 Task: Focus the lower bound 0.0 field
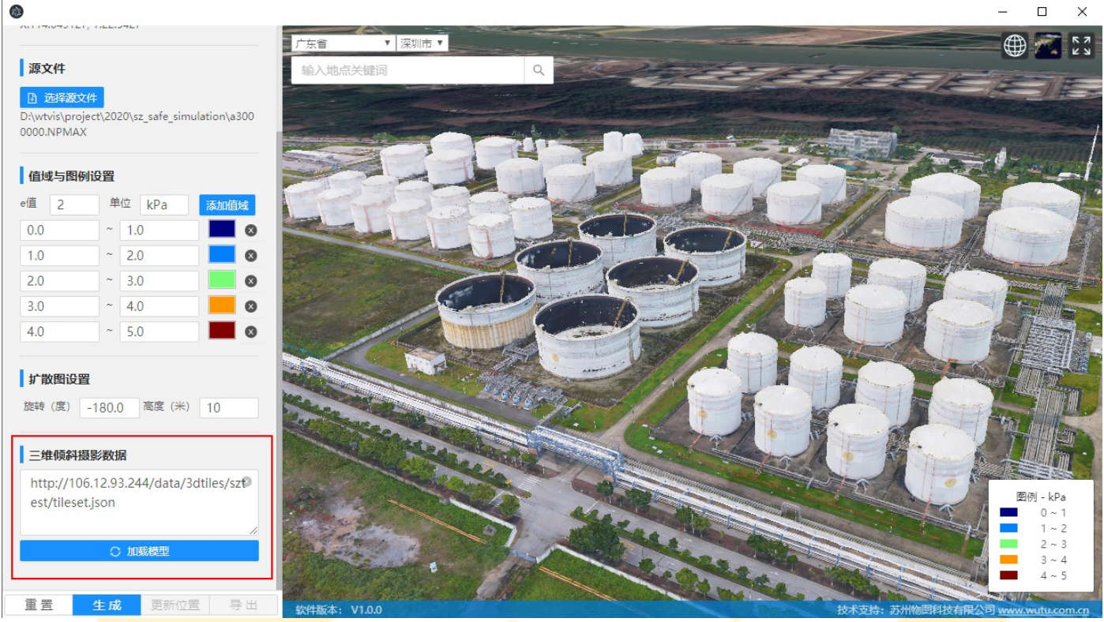click(x=59, y=230)
